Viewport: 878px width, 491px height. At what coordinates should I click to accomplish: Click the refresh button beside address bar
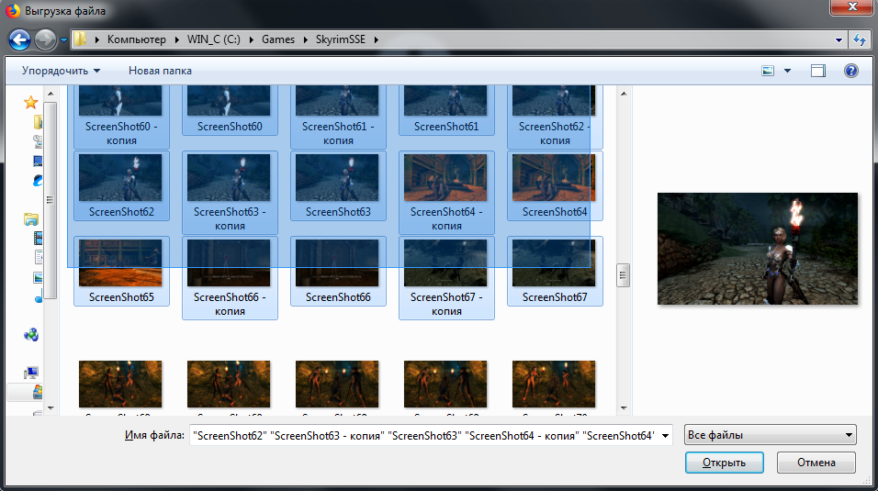pos(860,39)
